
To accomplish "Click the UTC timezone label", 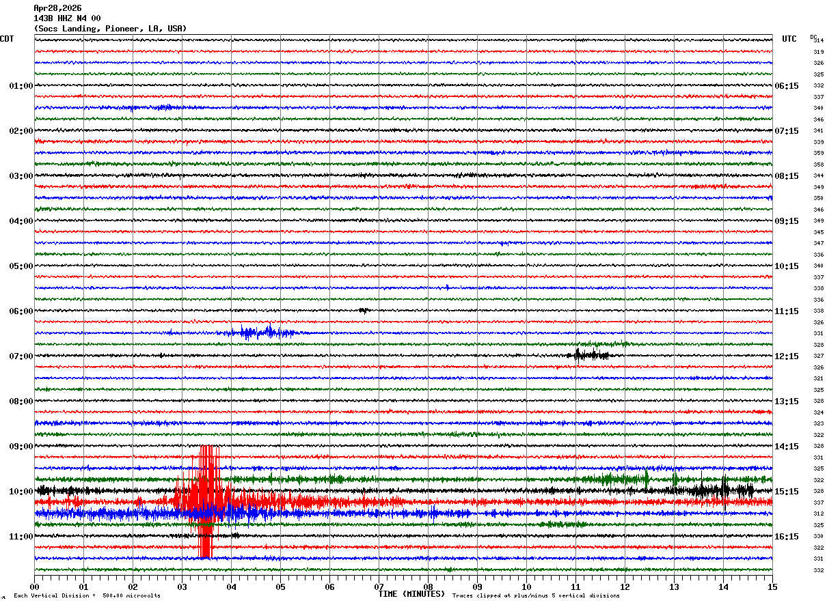I will [x=789, y=39].
